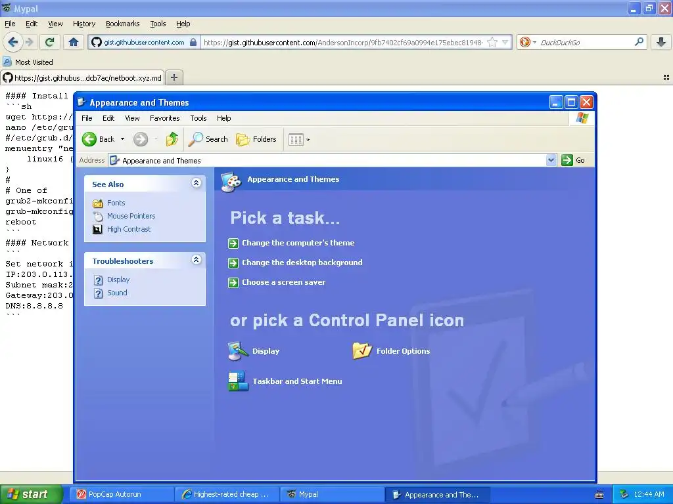Image resolution: width=673 pixels, height=504 pixels.
Task: Go back in Mypal browser
Action: point(12,42)
